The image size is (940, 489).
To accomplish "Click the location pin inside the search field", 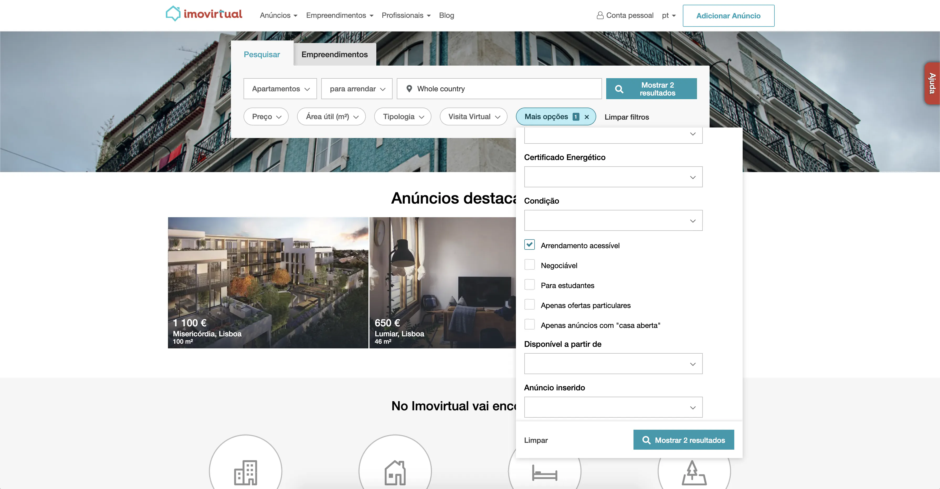I will (409, 88).
